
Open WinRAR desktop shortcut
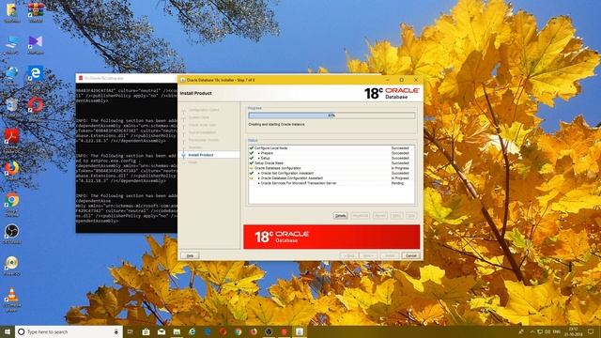(x=36, y=11)
